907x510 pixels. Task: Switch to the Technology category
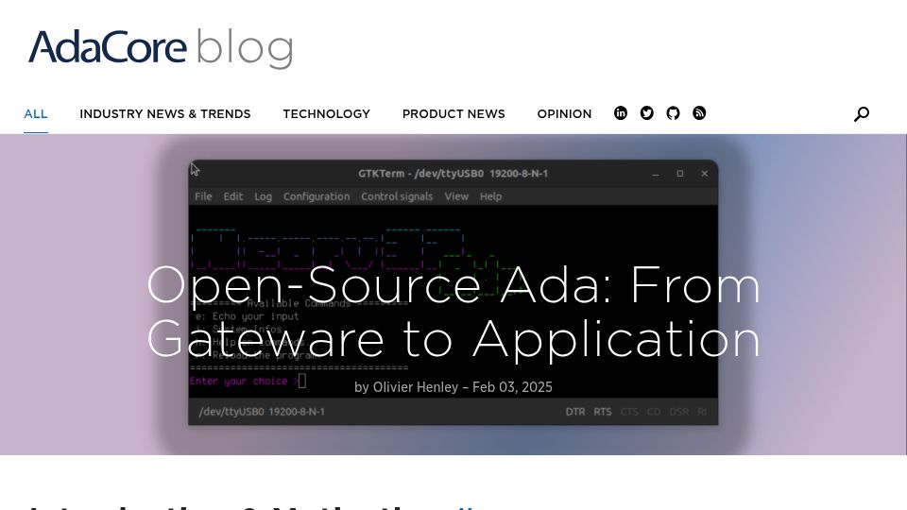point(326,114)
